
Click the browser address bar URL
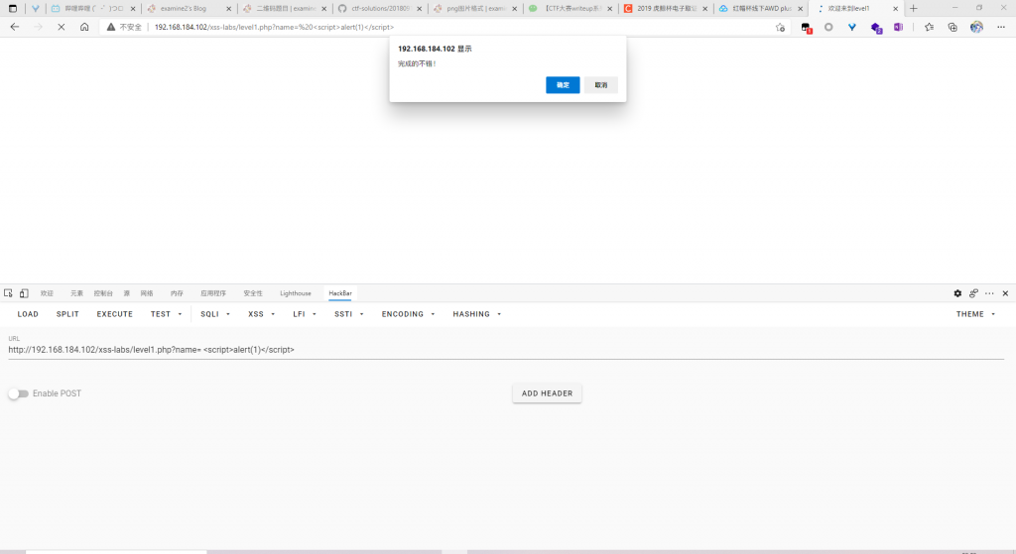pyautogui.click(x=274, y=27)
